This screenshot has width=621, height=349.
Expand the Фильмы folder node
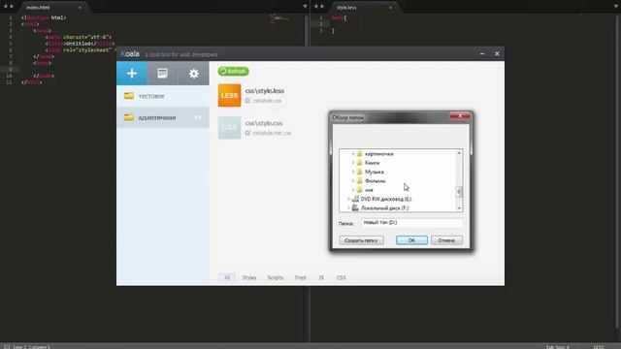coord(353,181)
